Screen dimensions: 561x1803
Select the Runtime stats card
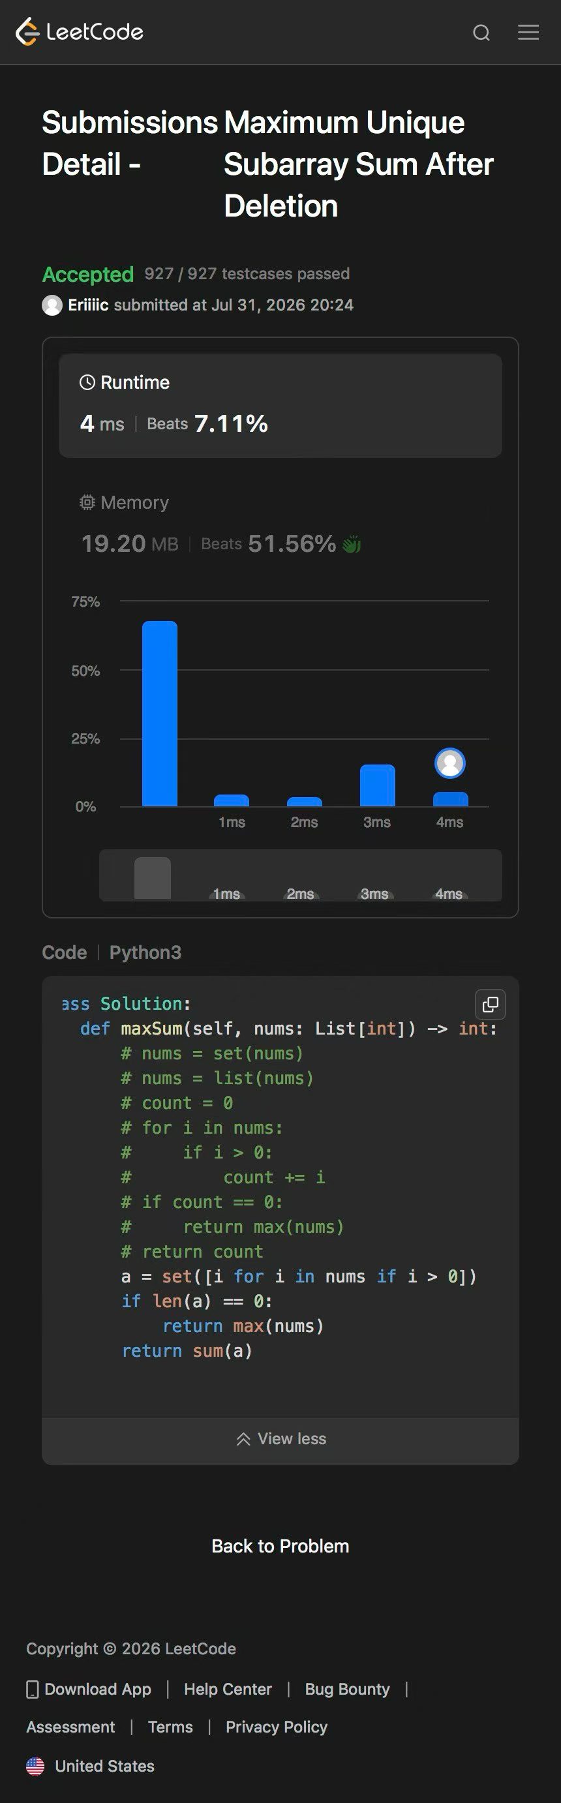coord(280,405)
